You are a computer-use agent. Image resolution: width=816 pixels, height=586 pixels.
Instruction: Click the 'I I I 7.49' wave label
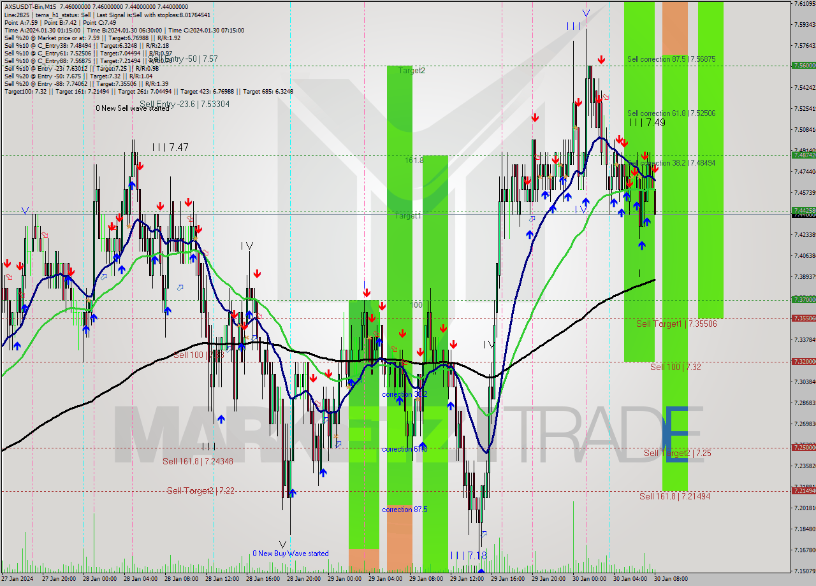pos(647,123)
